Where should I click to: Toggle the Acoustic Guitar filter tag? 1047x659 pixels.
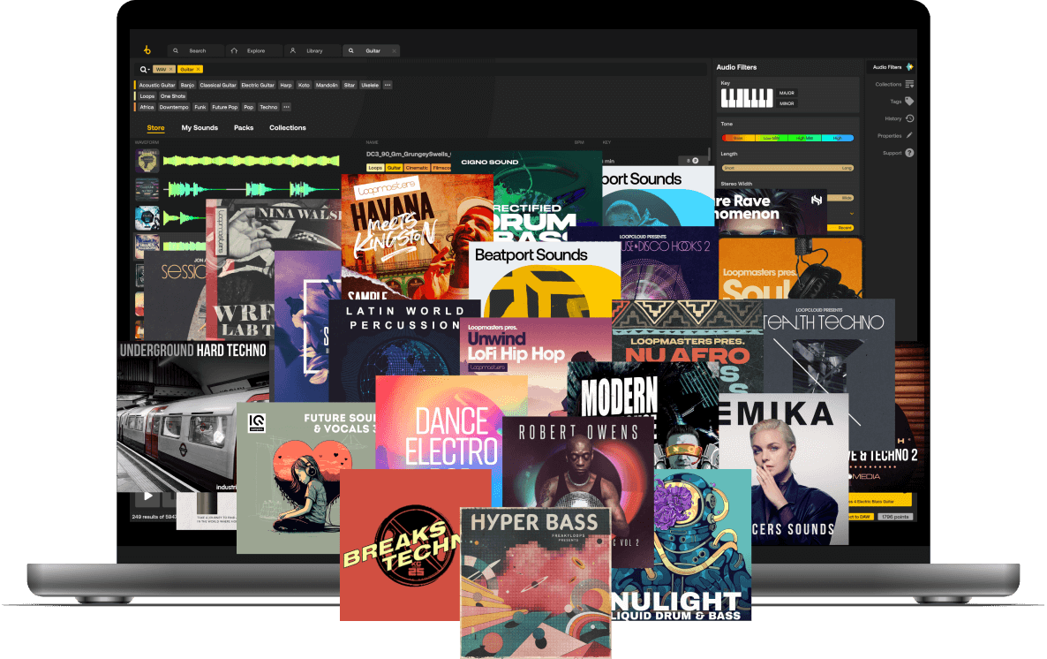tap(157, 85)
